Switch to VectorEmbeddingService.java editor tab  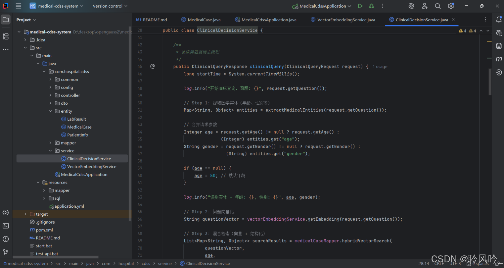click(x=343, y=20)
